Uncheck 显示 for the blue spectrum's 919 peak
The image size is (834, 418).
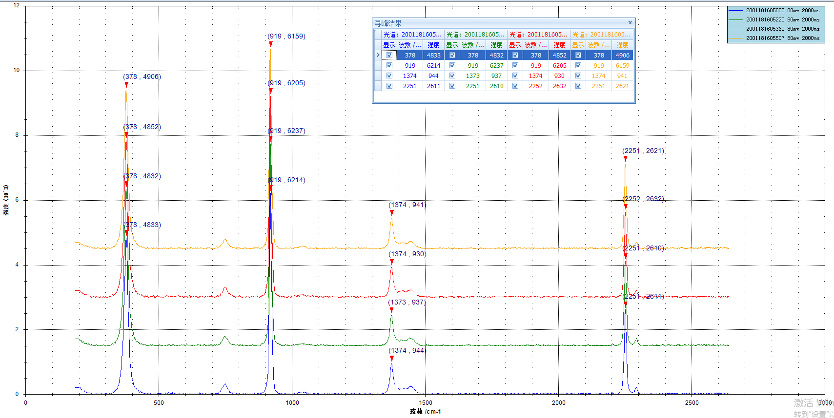[389, 65]
